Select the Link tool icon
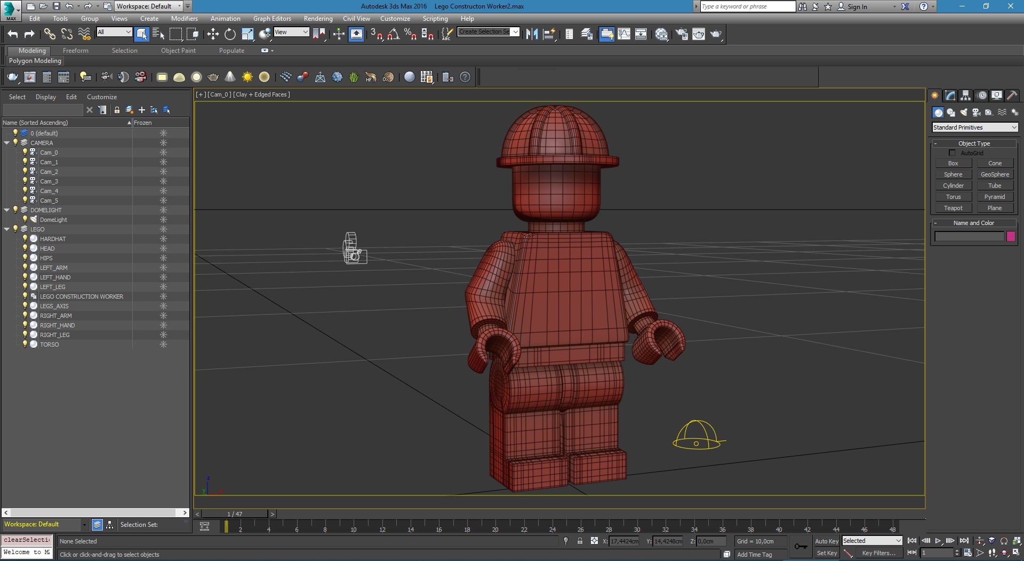 [50, 34]
